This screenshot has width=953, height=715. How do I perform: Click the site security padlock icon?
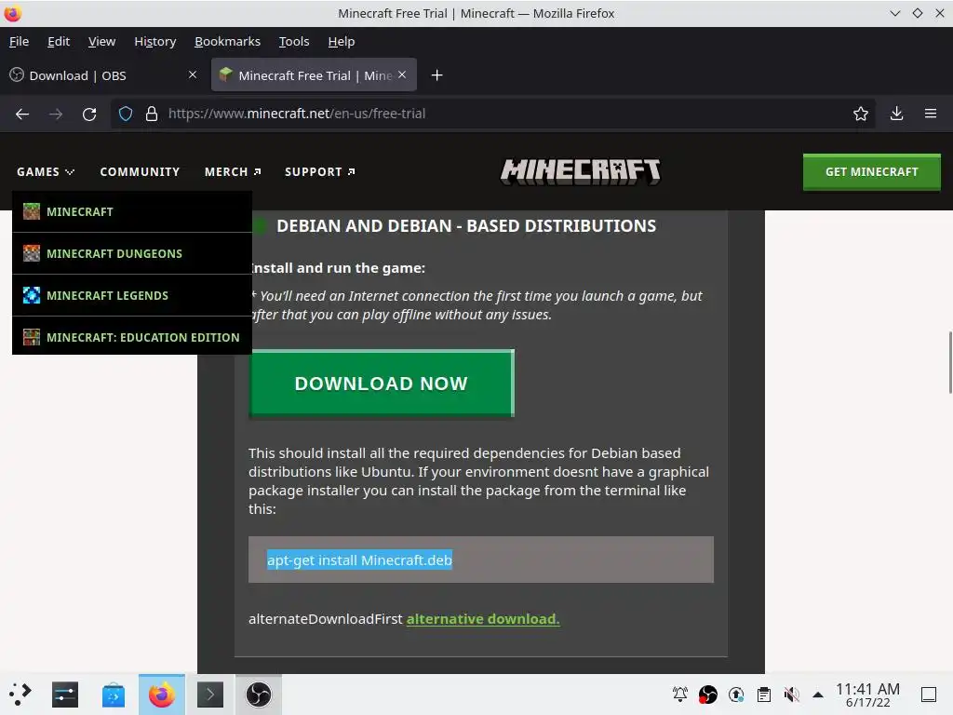[x=152, y=114]
